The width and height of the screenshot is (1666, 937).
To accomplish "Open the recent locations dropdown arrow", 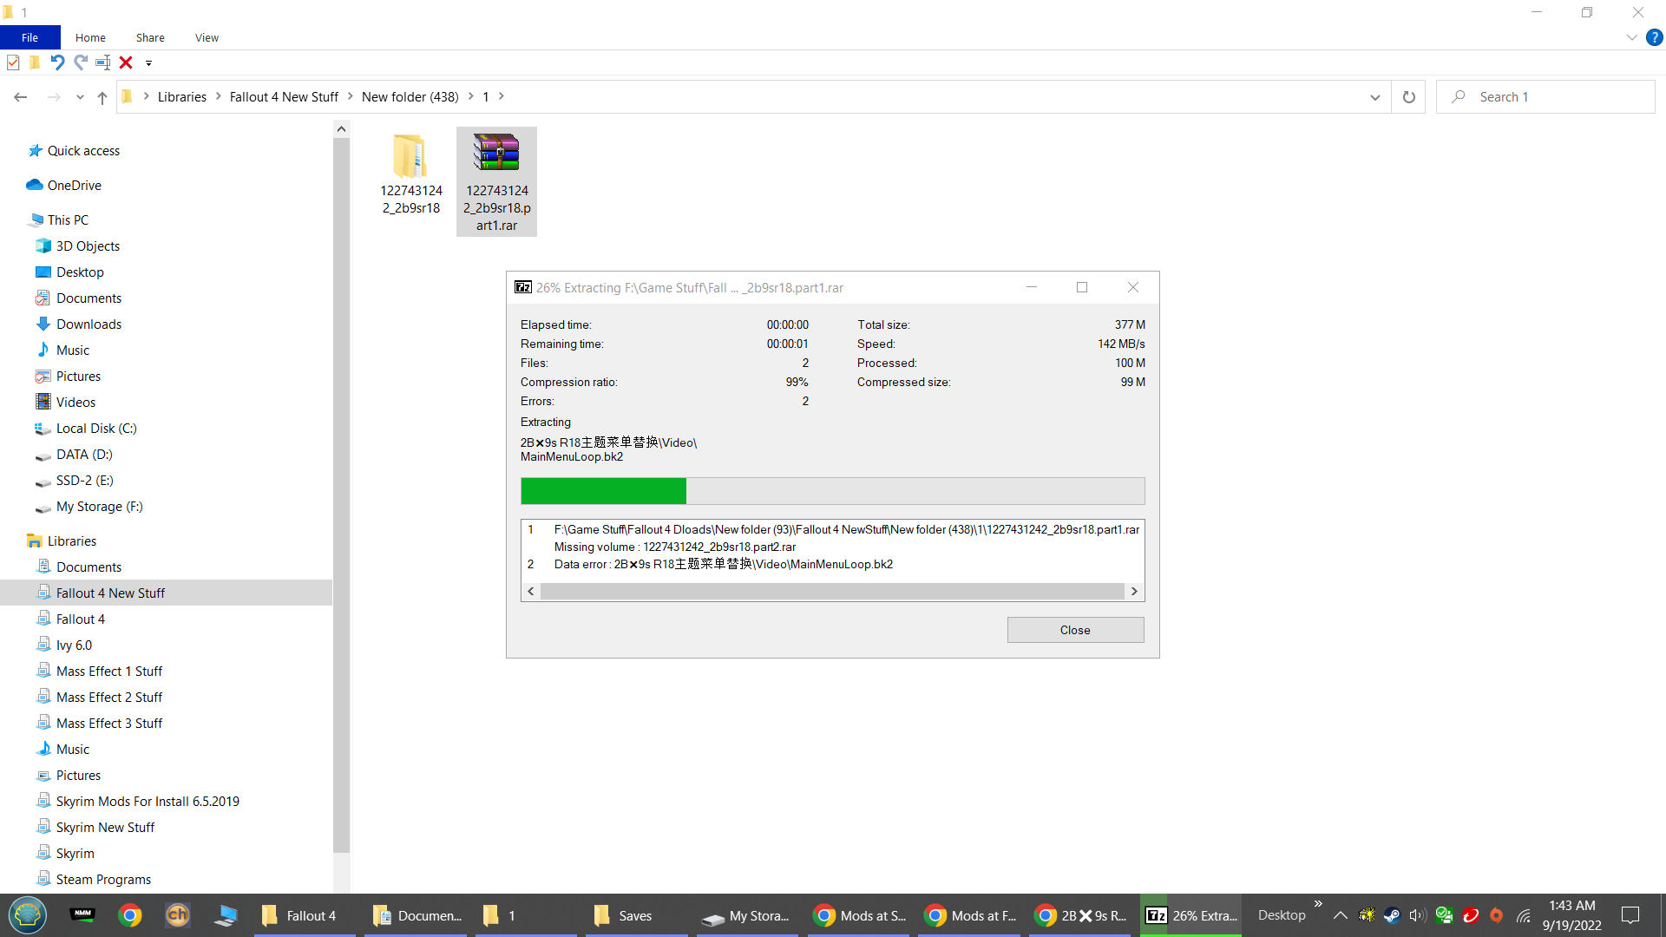I will point(80,97).
